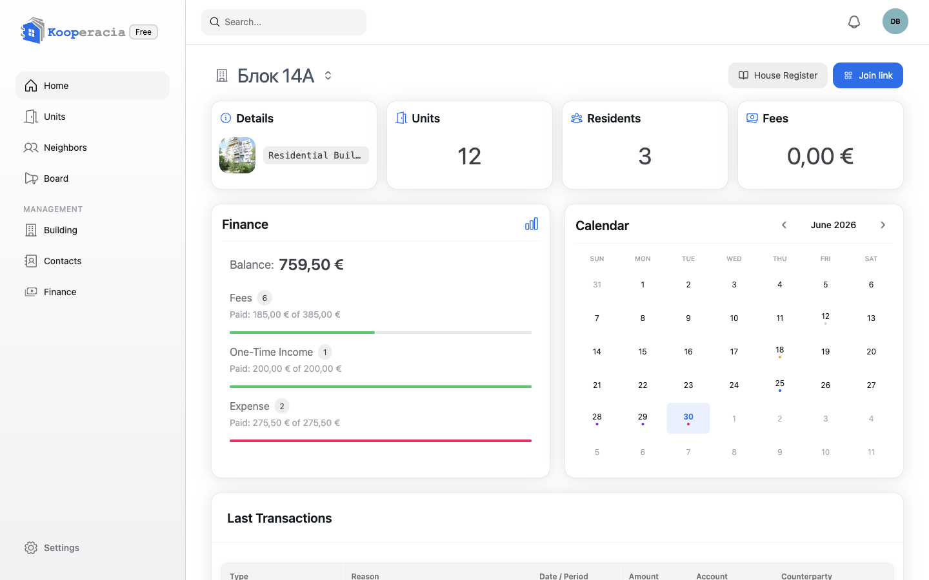This screenshot has height=580, width=929.
Task: Select June 30 in the calendar
Action: (x=688, y=418)
